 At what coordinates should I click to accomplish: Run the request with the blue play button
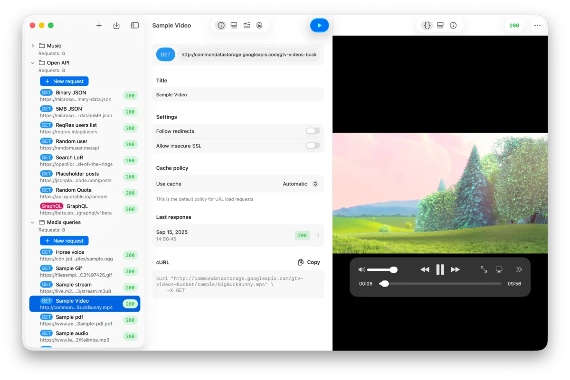point(319,25)
